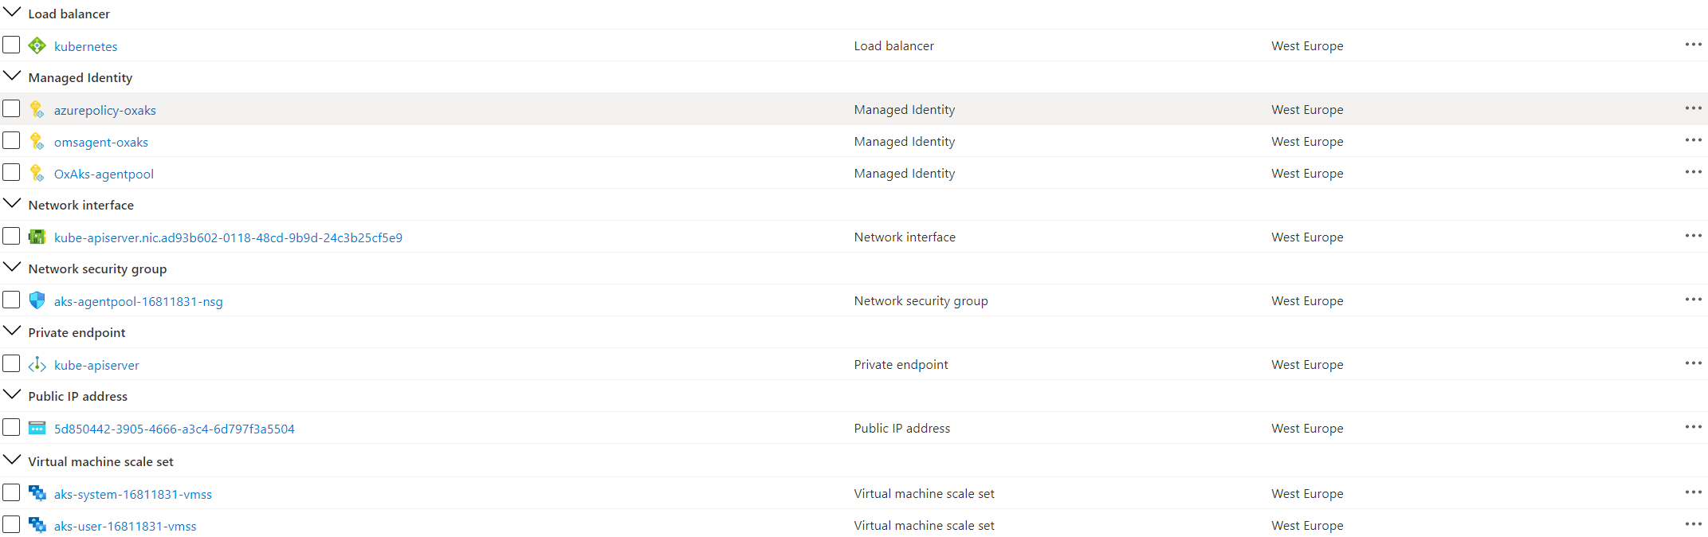The image size is (1708, 537).
Task: Collapse the Network interface group
Action: (12, 203)
